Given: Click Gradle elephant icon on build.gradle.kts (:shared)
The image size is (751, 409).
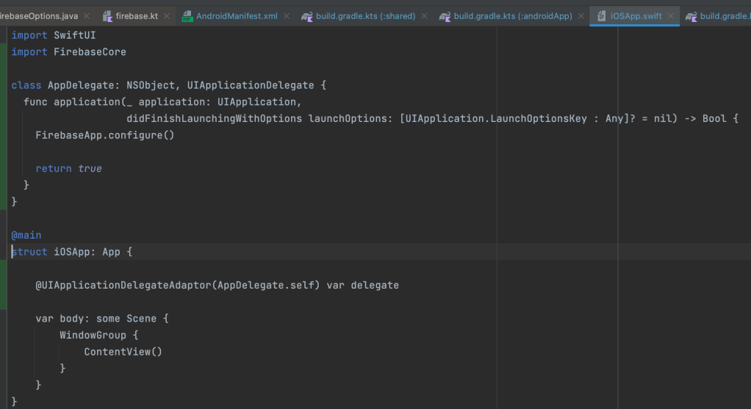Looking at the screenshot, I should click(307, 15).
